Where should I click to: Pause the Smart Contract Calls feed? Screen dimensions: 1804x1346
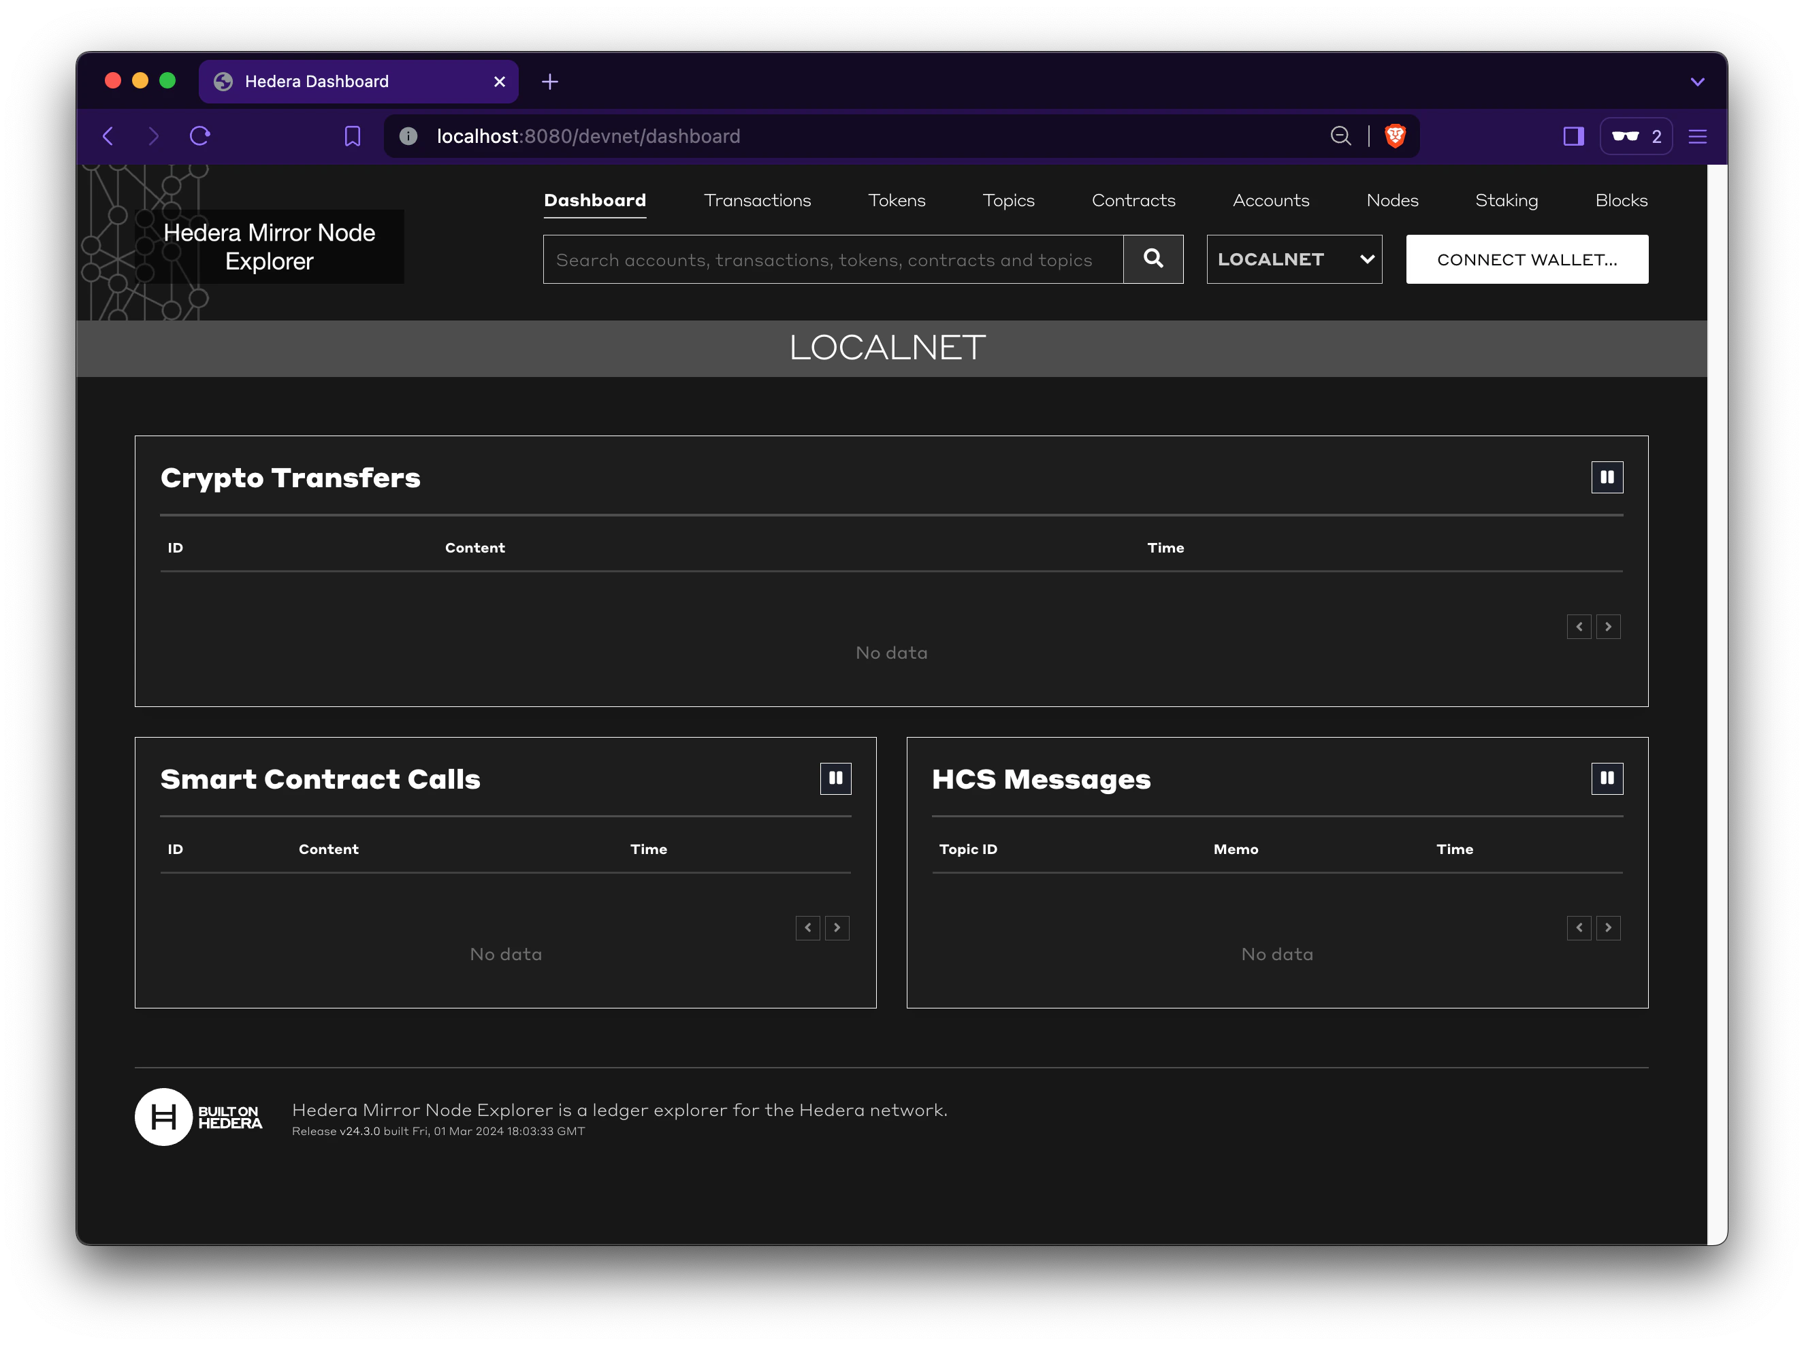click(835, 779)
